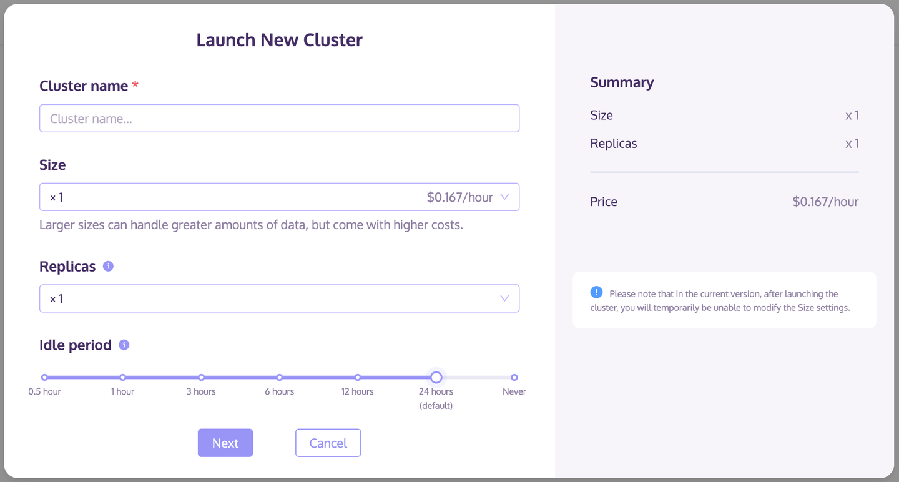Screen dimensions: 899x482
Task: Click the Size field label
Action: tap(52, 165)
